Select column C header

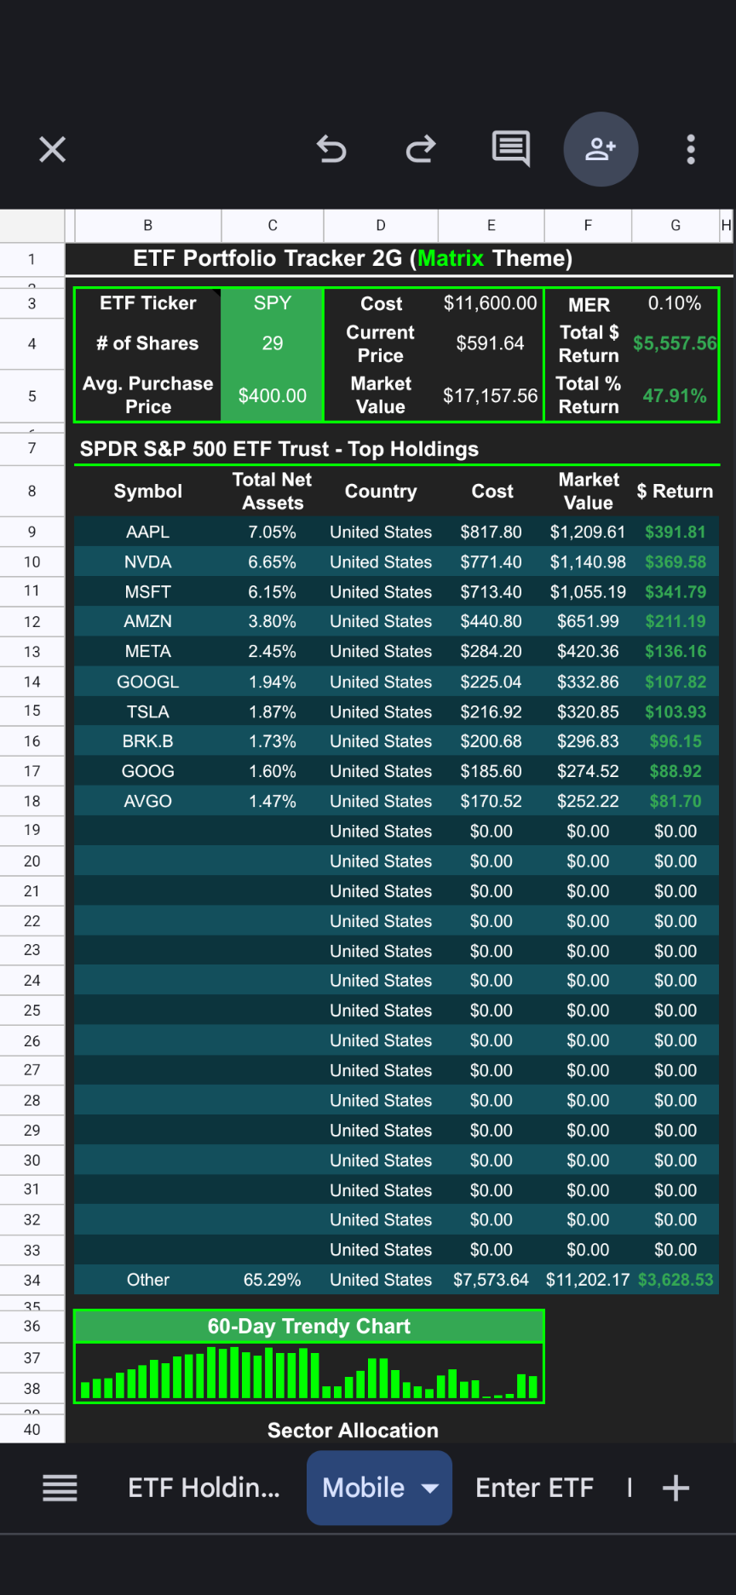coord(273,226)
